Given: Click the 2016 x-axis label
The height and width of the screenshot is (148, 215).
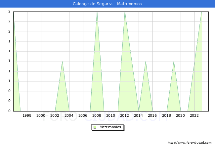Looking at the screenshot, I should (x=152, y=115).
